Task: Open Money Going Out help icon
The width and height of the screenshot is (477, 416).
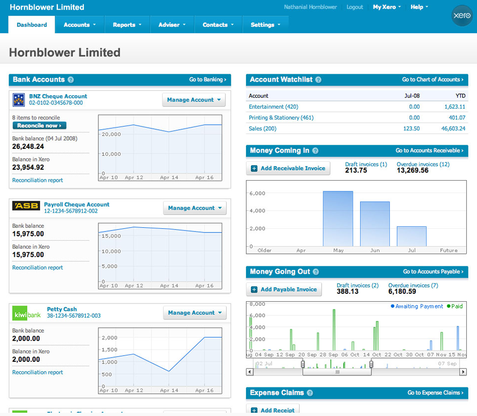Action: pyautogui.click(x=316, y=272)
